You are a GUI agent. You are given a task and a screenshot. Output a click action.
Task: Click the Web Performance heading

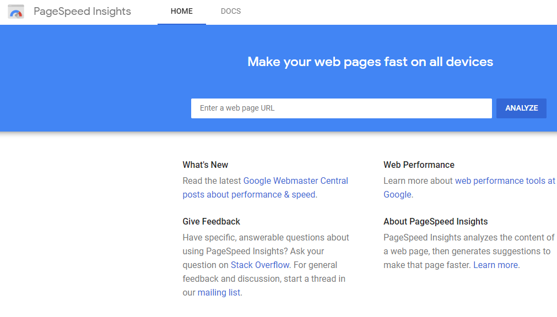point(419,165)
